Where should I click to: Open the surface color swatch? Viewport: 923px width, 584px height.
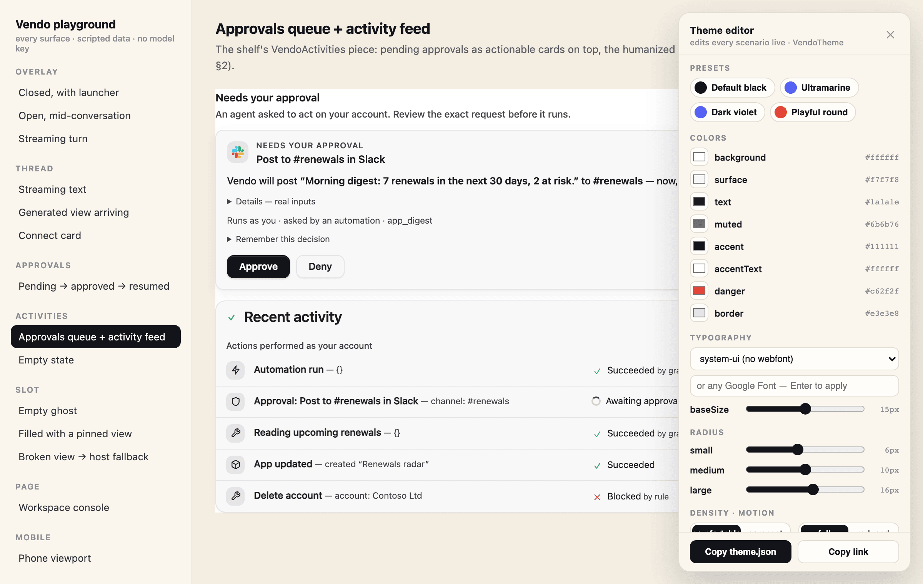click(x=699, y=179)
